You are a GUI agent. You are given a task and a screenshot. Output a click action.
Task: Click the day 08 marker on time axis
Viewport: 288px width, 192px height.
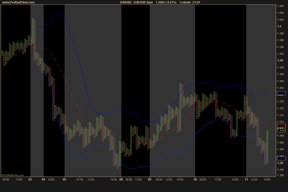tap(121, 179)
